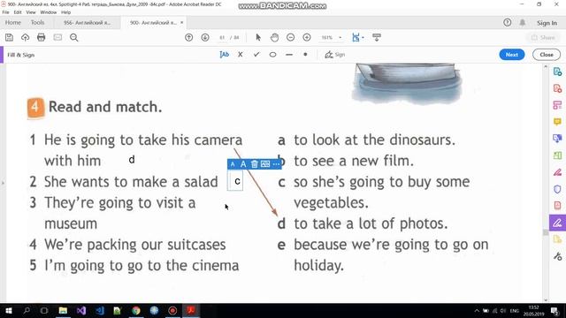
Task: Open Visual Studio from the taskbar
Action: [x=81, y=310]
